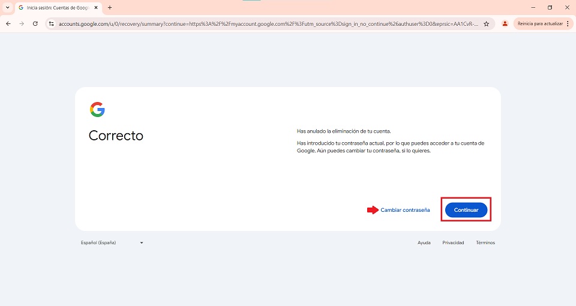This screenshot has width=576, height=306.
Task: Open the Ayuda link
Action: click(x=424, y=242)
